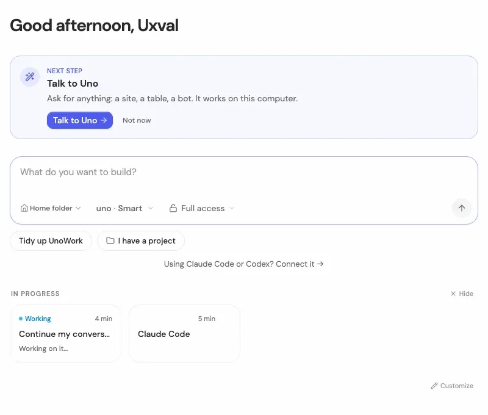The height and width of the screenshot is (415, 488).
Task: Choose the Tidy up UnoWork suggestion
Action: point(51,240)
